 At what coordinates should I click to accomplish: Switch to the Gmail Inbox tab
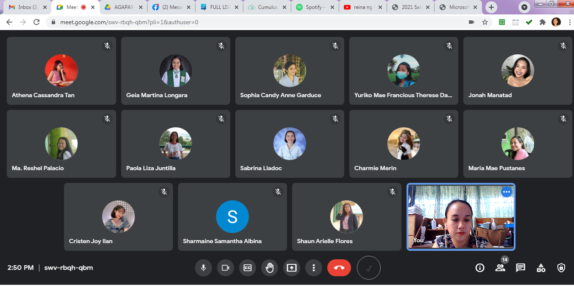(26, 7)
